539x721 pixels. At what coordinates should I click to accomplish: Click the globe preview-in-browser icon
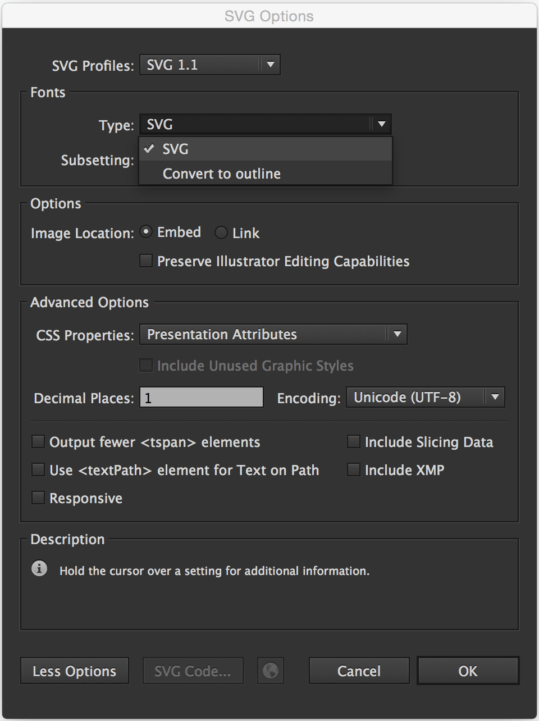click(x=271, y=670)
